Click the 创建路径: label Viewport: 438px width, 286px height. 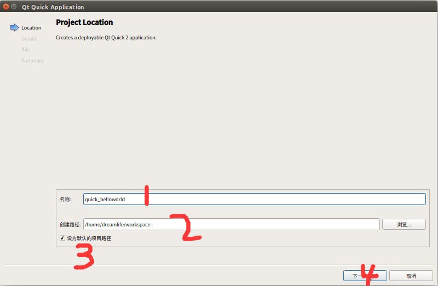70,225
